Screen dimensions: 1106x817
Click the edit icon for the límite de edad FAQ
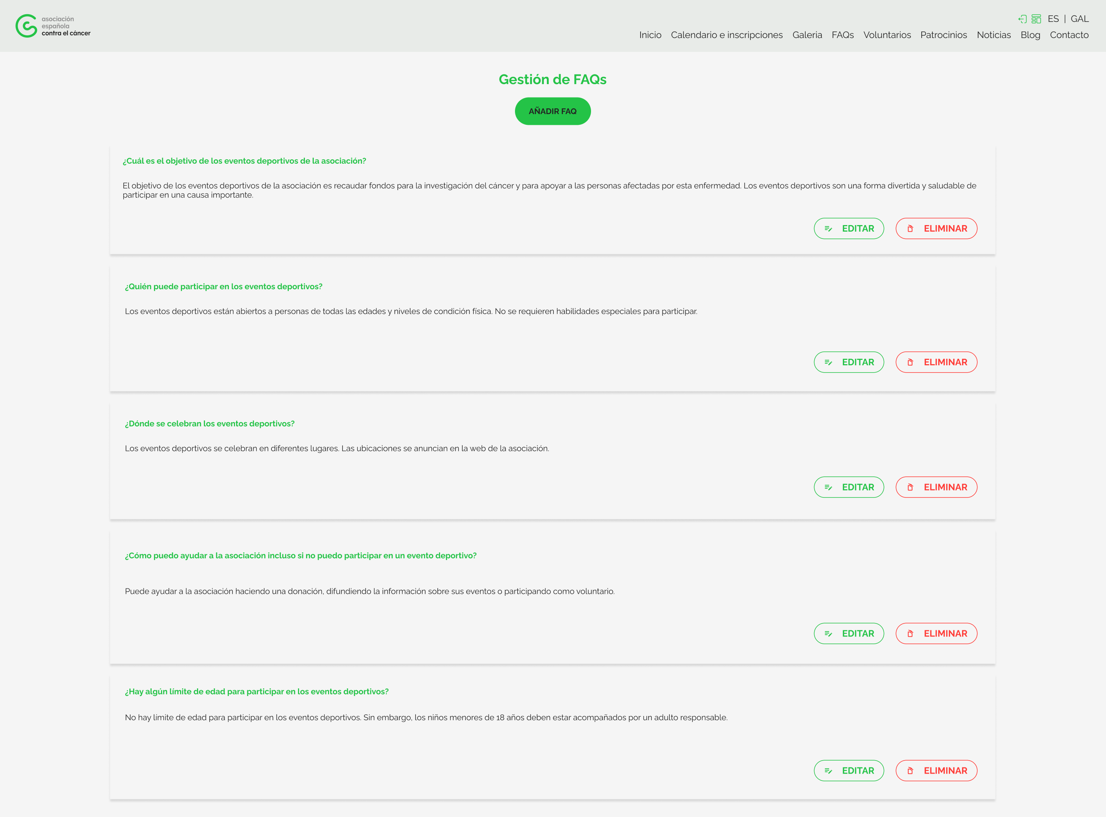(x=828, y=771)
